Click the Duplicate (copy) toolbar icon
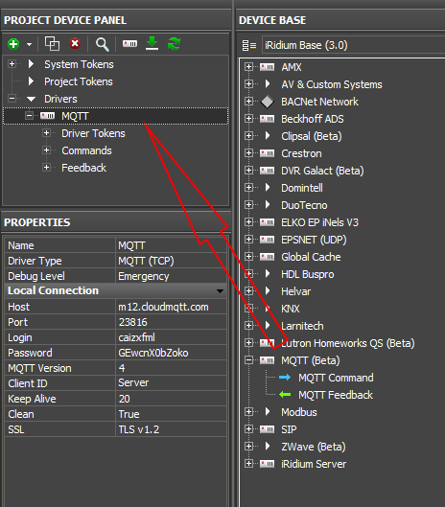The image size is (445, 507). [x=52, y=44]
